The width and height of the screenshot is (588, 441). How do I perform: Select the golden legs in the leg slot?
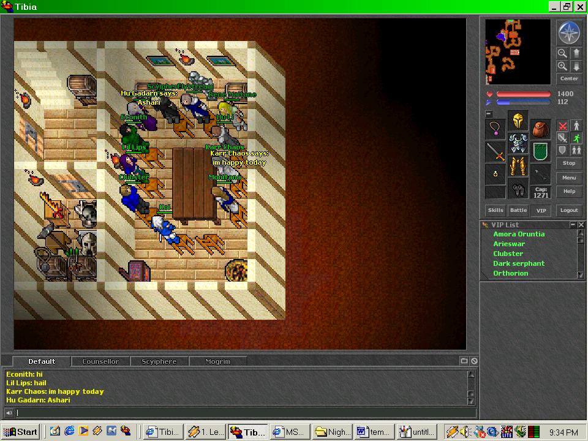pyautogui.click(x=518, y=166)
